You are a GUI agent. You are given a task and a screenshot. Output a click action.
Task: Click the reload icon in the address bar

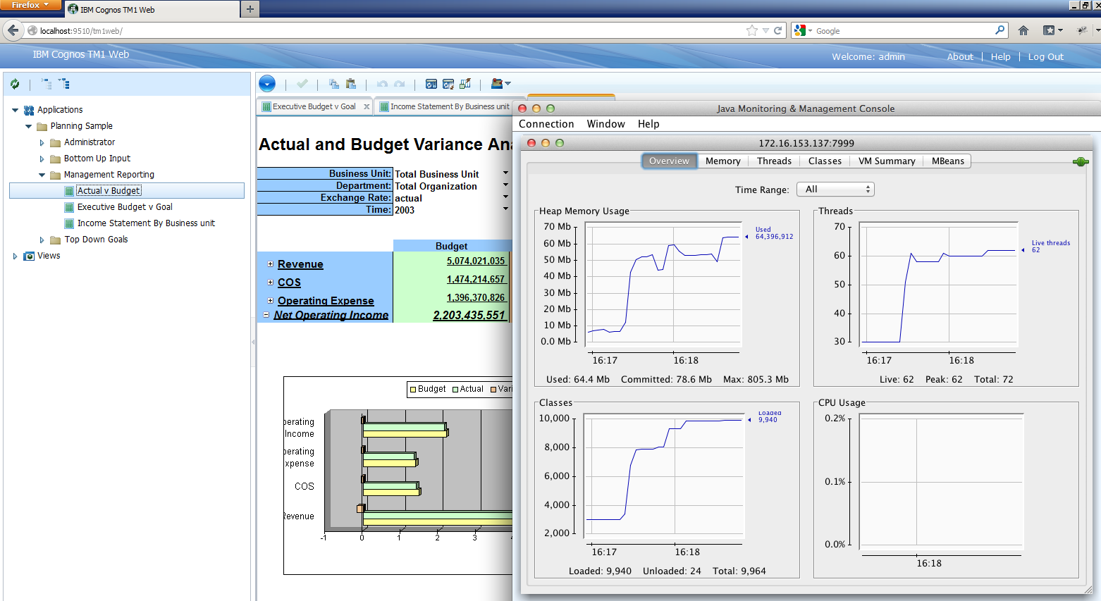point(778,30)
